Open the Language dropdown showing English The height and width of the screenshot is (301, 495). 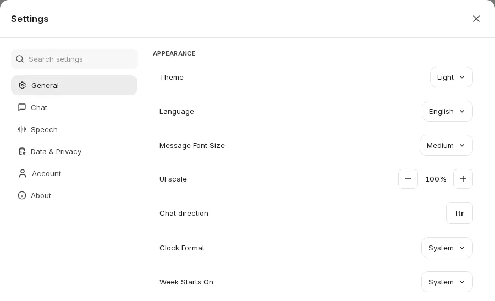447,111
